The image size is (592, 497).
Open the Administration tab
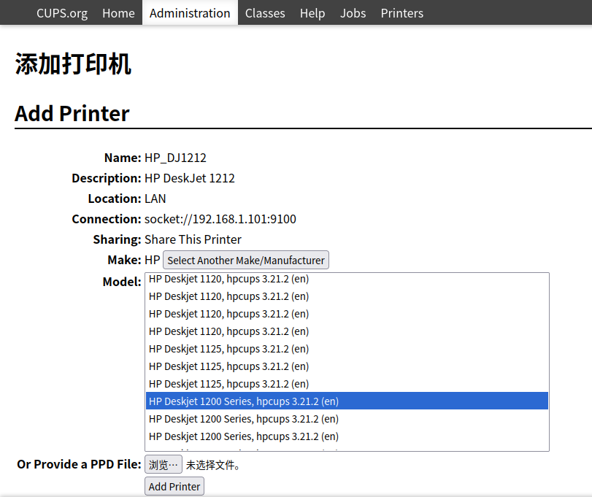[x=190, y=13]
